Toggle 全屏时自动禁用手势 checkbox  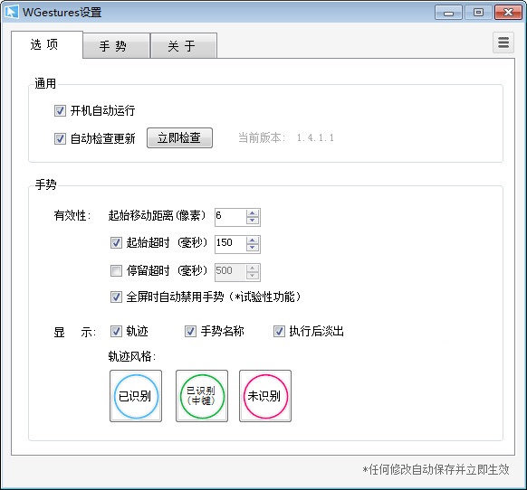[116, 297]
